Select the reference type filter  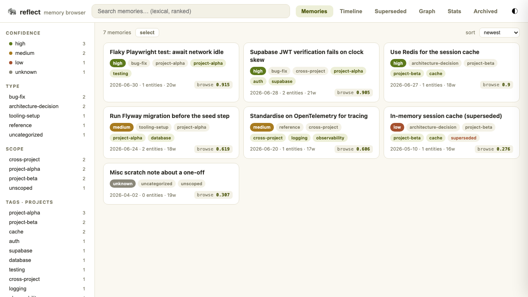click(x=47, y=125)
